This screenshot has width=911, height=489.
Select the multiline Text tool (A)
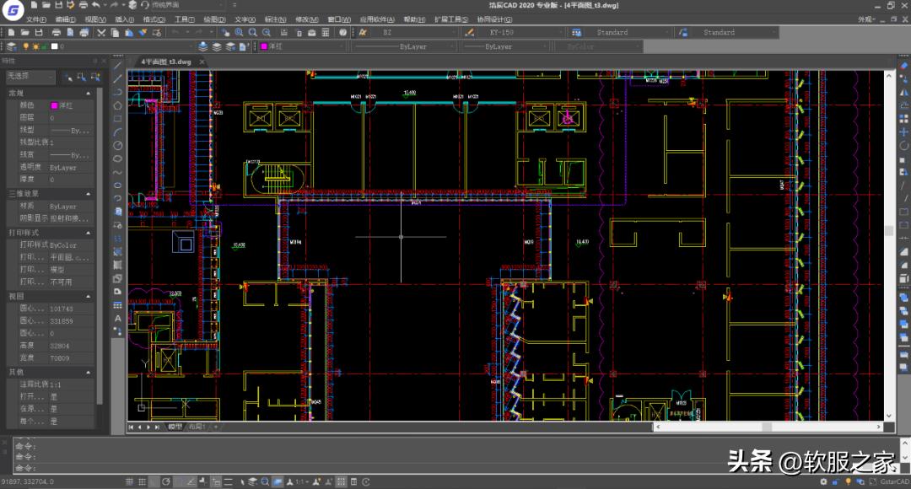click(x=118, y=319)
